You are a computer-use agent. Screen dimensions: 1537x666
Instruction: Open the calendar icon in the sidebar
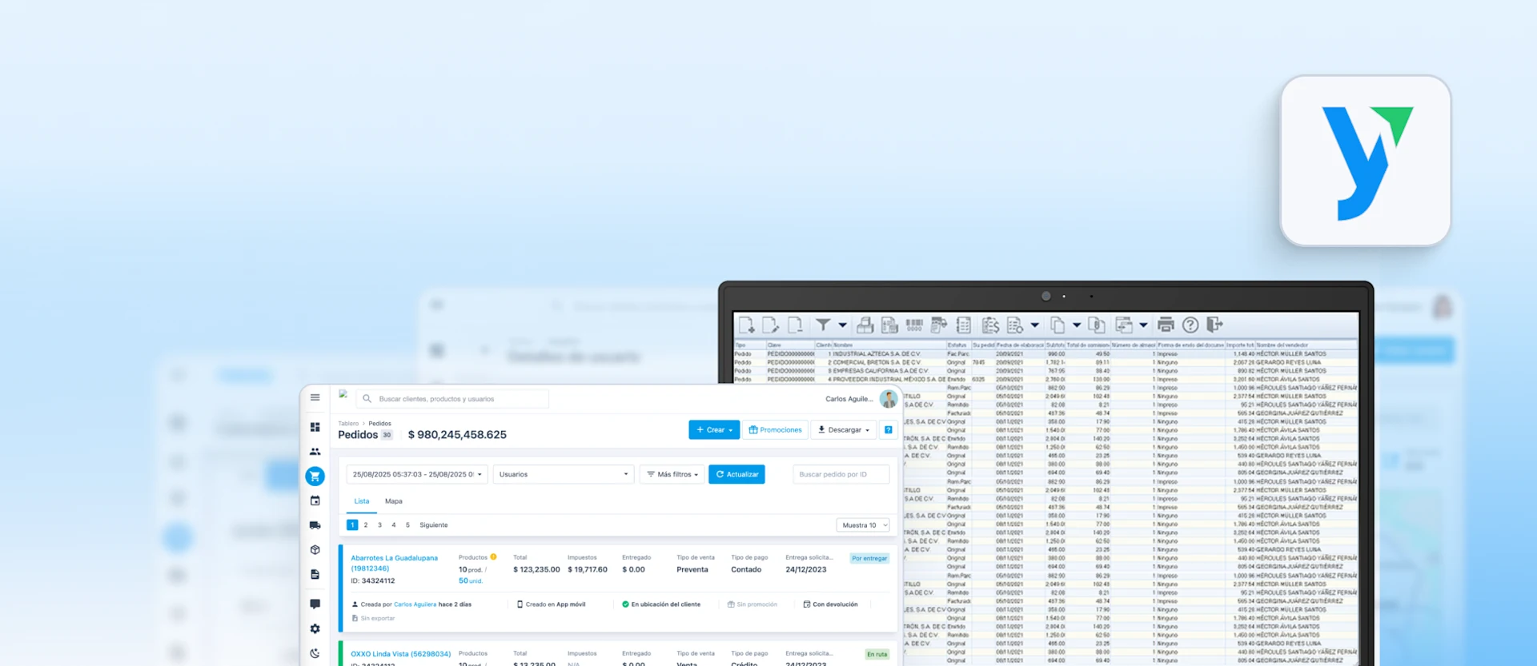point(315,500)
